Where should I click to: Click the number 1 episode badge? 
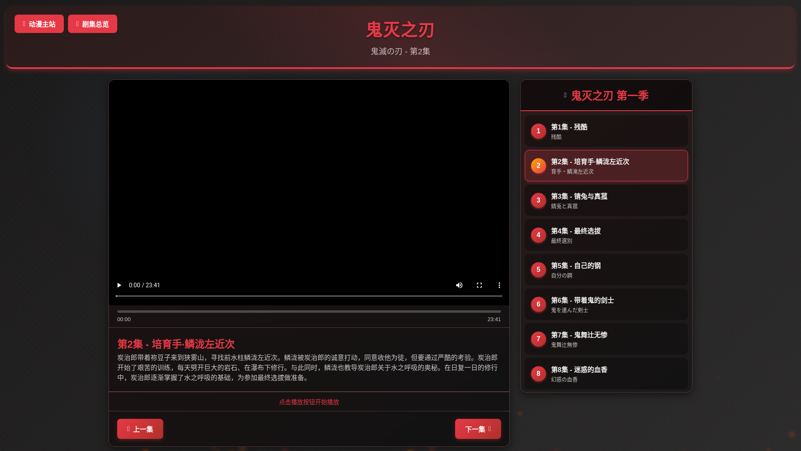539,131
